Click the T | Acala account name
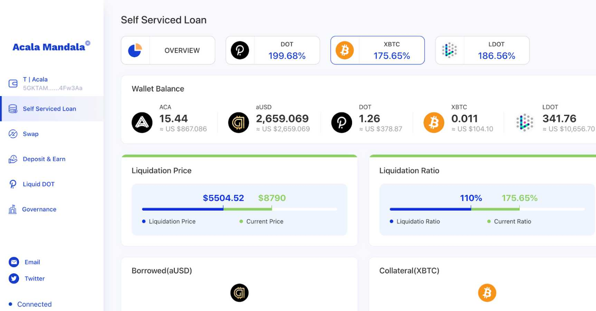This screenshot has height=311, width=596. (x=35, y=79)
